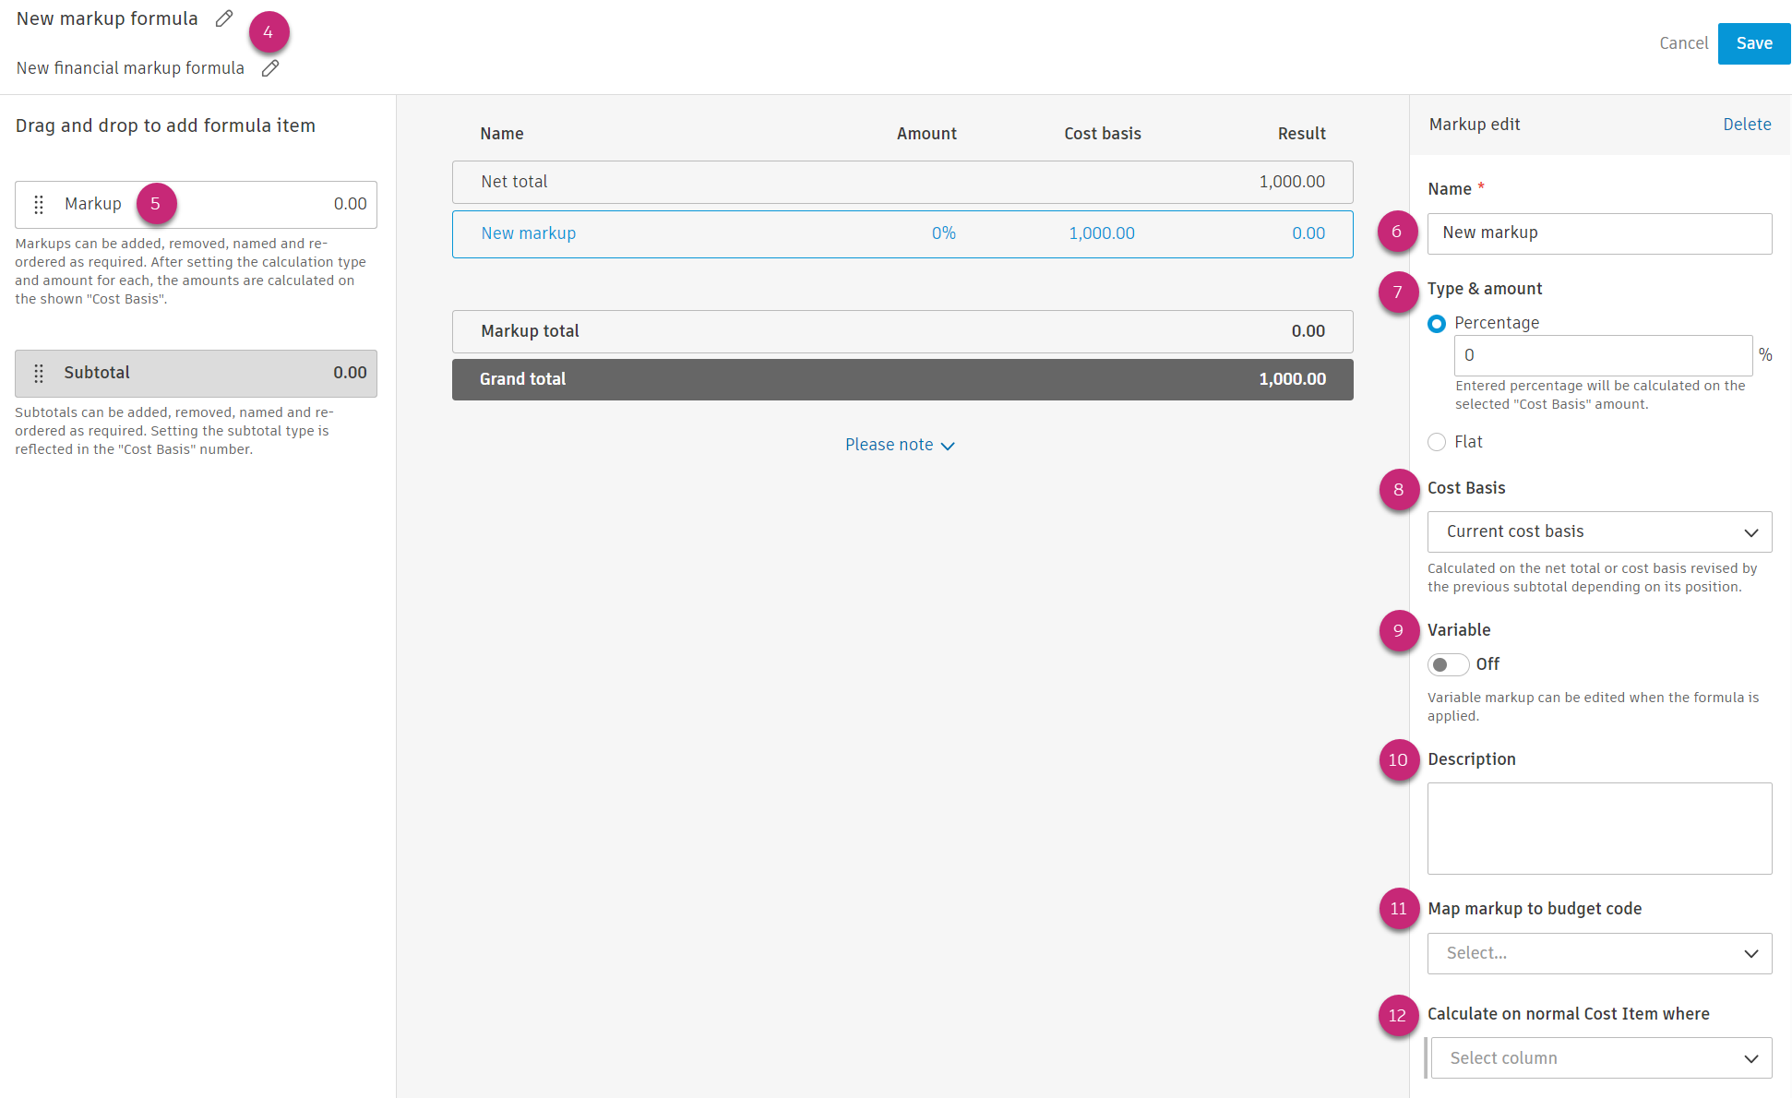Image resolution: width=1792 pixels, height=1098 pixels.
Task: Select the Percentage radio button
Action: 1437,324
